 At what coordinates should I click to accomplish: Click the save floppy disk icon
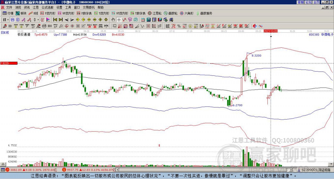click(160, 20)
